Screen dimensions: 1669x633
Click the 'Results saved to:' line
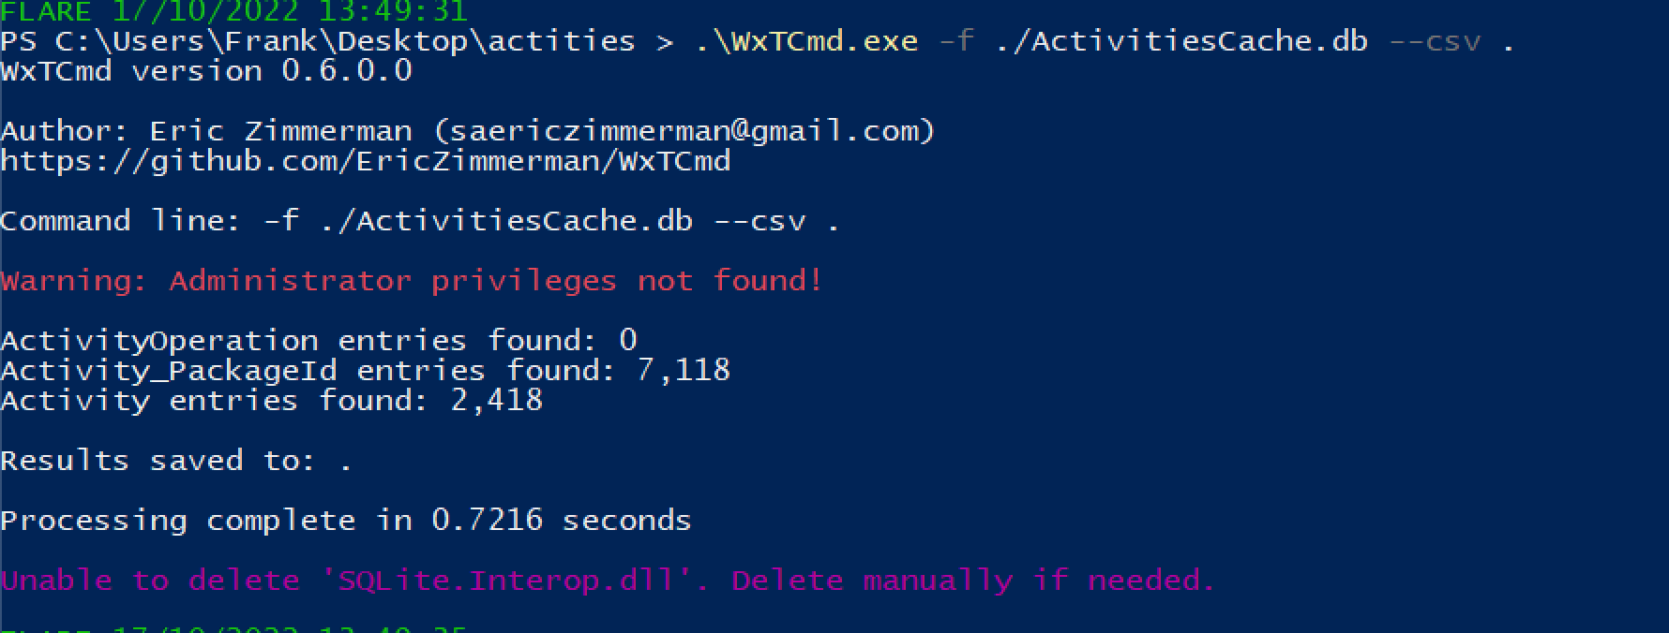[x=175, y=461]
